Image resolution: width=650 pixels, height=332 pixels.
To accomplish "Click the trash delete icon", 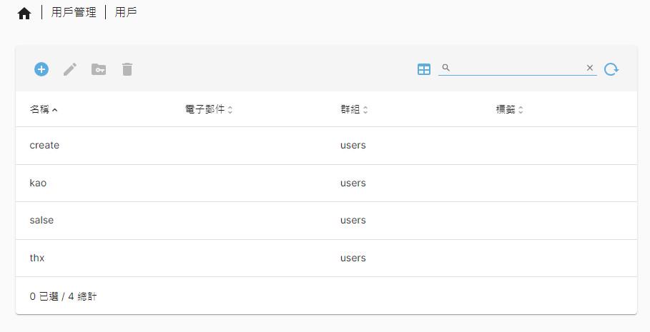I will coord(127,69).
